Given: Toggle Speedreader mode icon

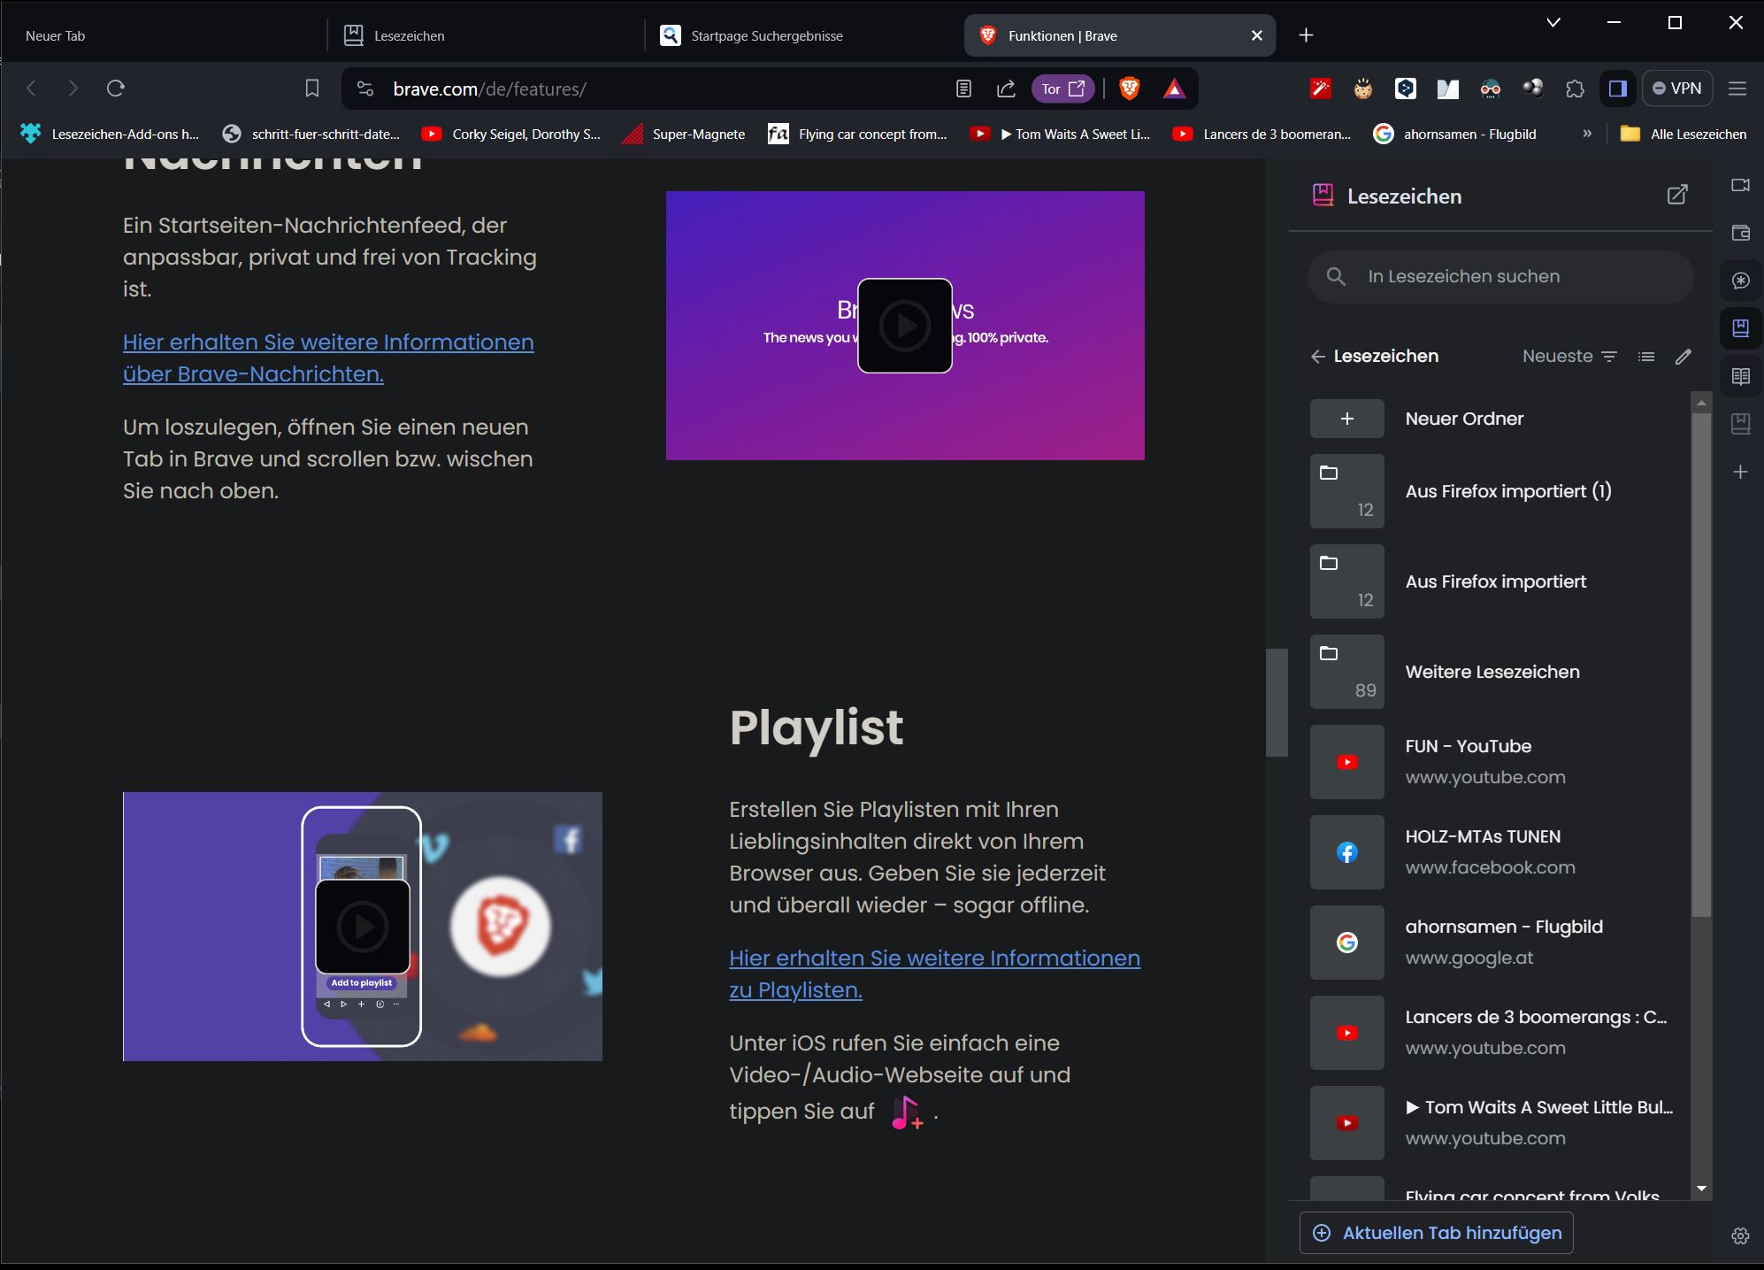Looking at the screenshot, I should point(963,89).
